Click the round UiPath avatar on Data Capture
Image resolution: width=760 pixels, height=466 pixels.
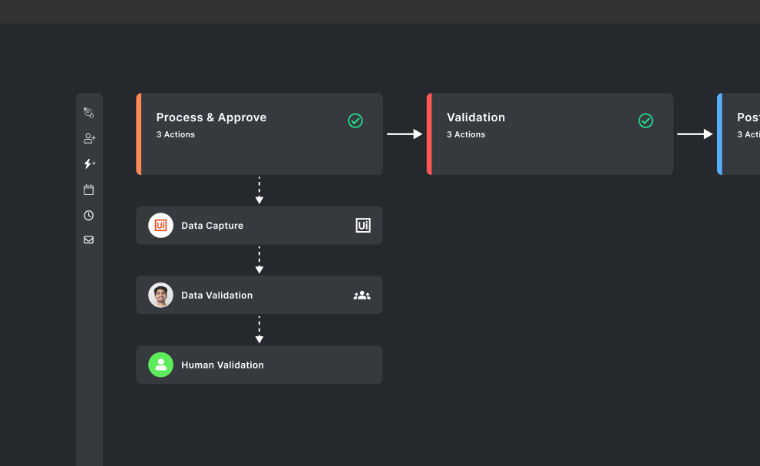click(x=160, y=226)
